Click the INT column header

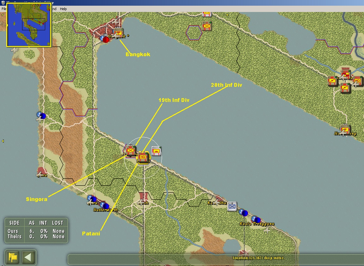click(43, 223)
